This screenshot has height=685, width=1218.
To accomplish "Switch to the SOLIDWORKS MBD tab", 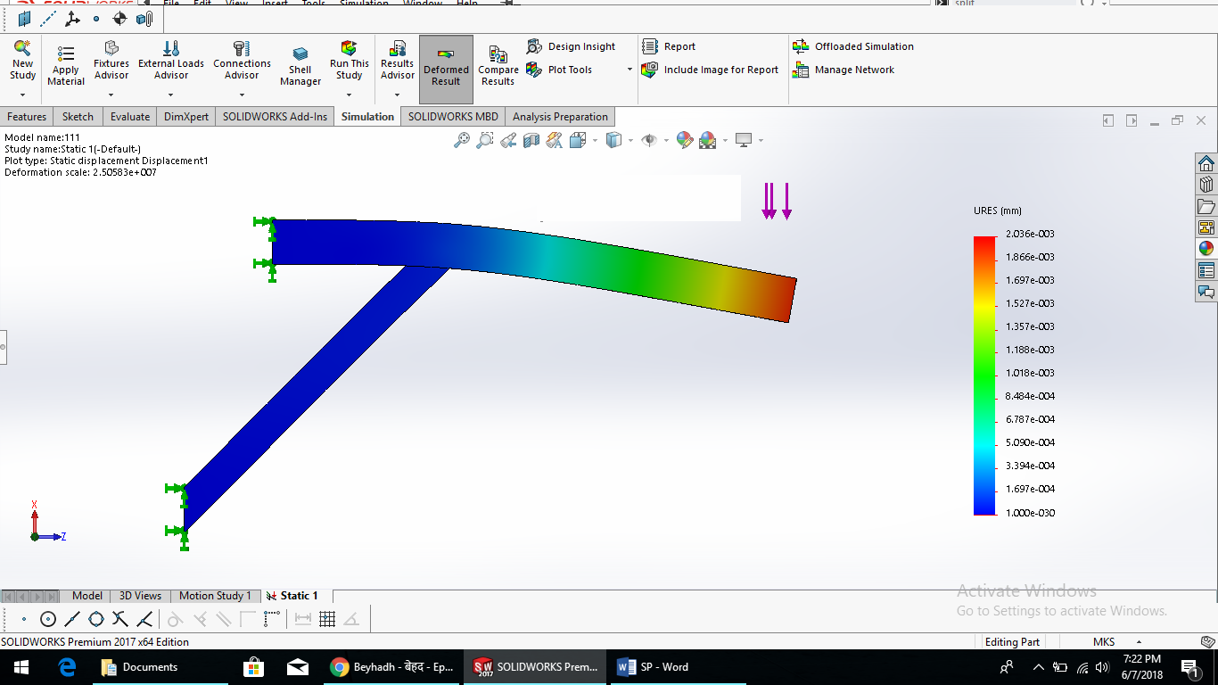I will [453, 117].
